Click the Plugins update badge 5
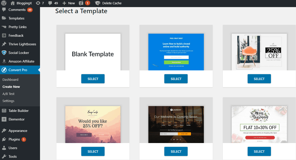Screen dimensions: 296x160 pyautogui.click(x=24, y=140)
